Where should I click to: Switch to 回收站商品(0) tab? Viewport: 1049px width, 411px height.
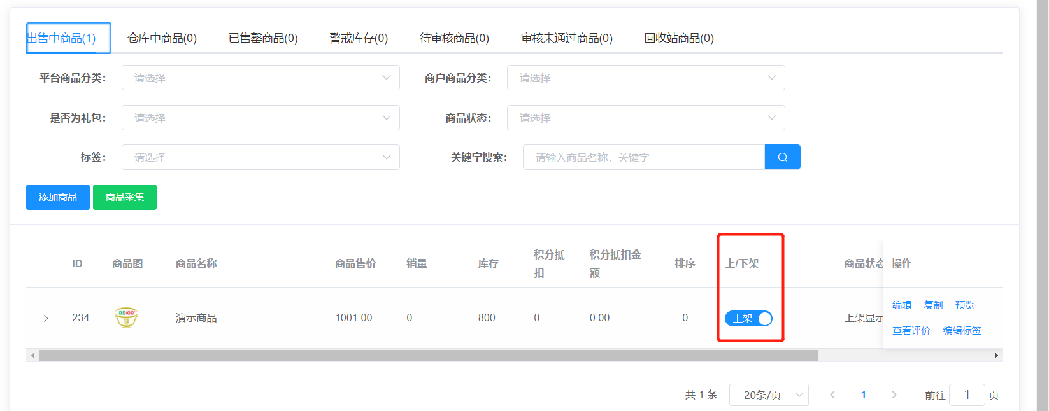pos(679,38)
